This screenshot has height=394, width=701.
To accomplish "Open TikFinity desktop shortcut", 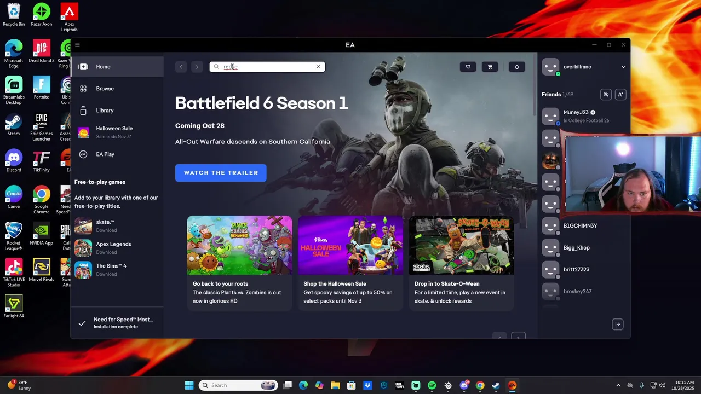I will click(x=42, y=161).
